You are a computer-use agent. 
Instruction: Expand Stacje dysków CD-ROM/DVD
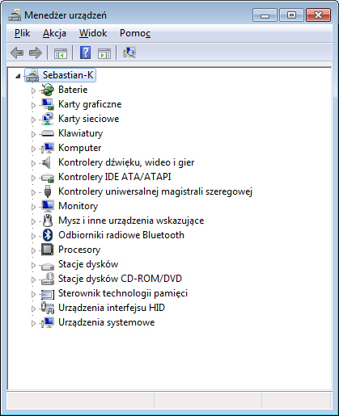33,279
